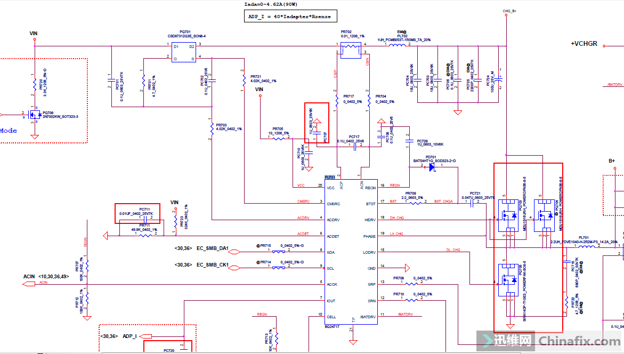Screen dimensions: 624x354
Task: Click the PR702 current sense resistor
Action: coord(349,47)
